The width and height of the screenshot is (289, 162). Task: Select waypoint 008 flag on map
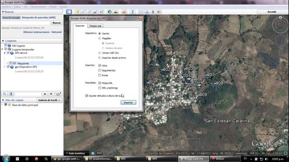coord(215,85)
